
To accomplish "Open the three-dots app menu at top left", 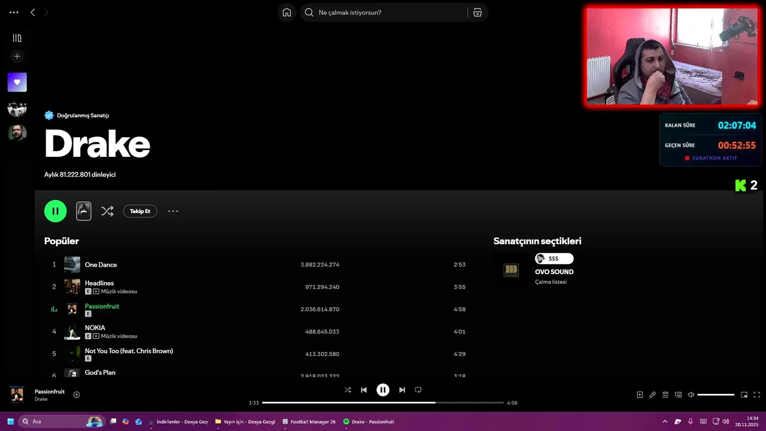I will pyautogui.click(x=14, y=13).
